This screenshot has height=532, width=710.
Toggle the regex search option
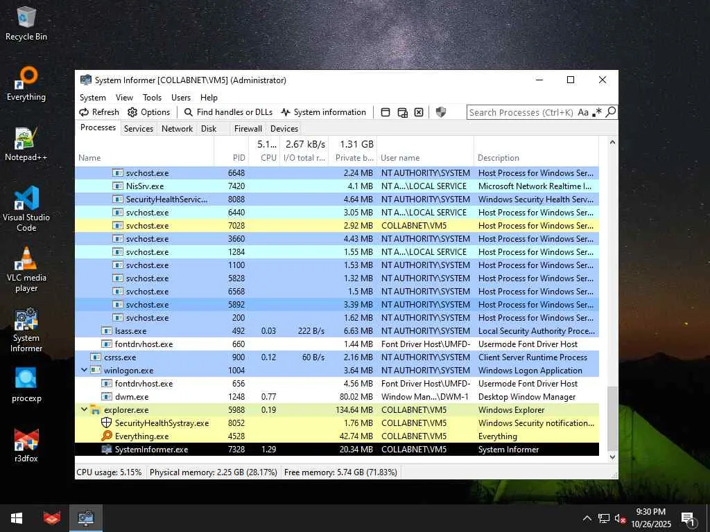coord(597,112)
